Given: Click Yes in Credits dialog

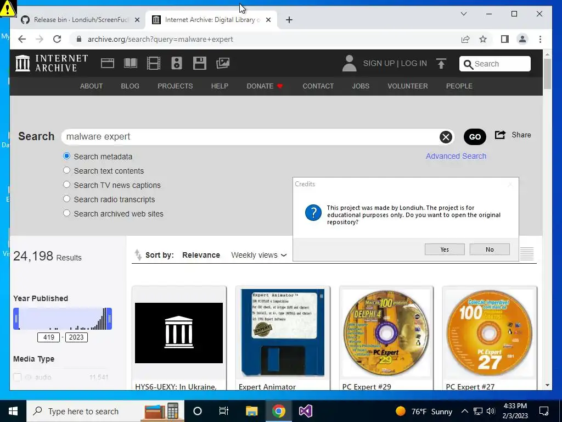Looking at the screenshot, I should [x=445, y=249].
